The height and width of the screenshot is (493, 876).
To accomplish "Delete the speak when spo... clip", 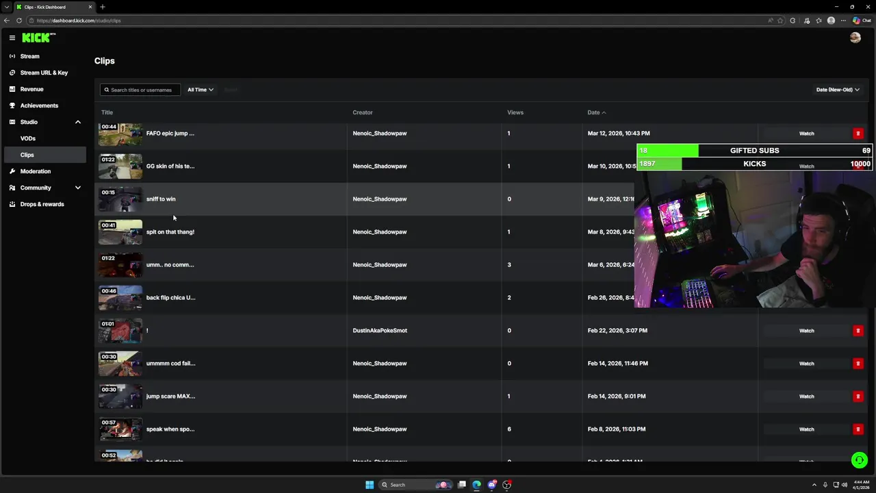I will point(858,429).
